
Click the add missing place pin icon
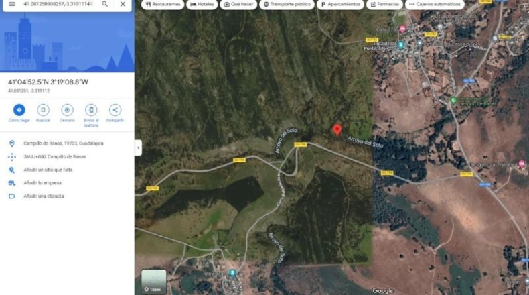click(x=12, y=170)
